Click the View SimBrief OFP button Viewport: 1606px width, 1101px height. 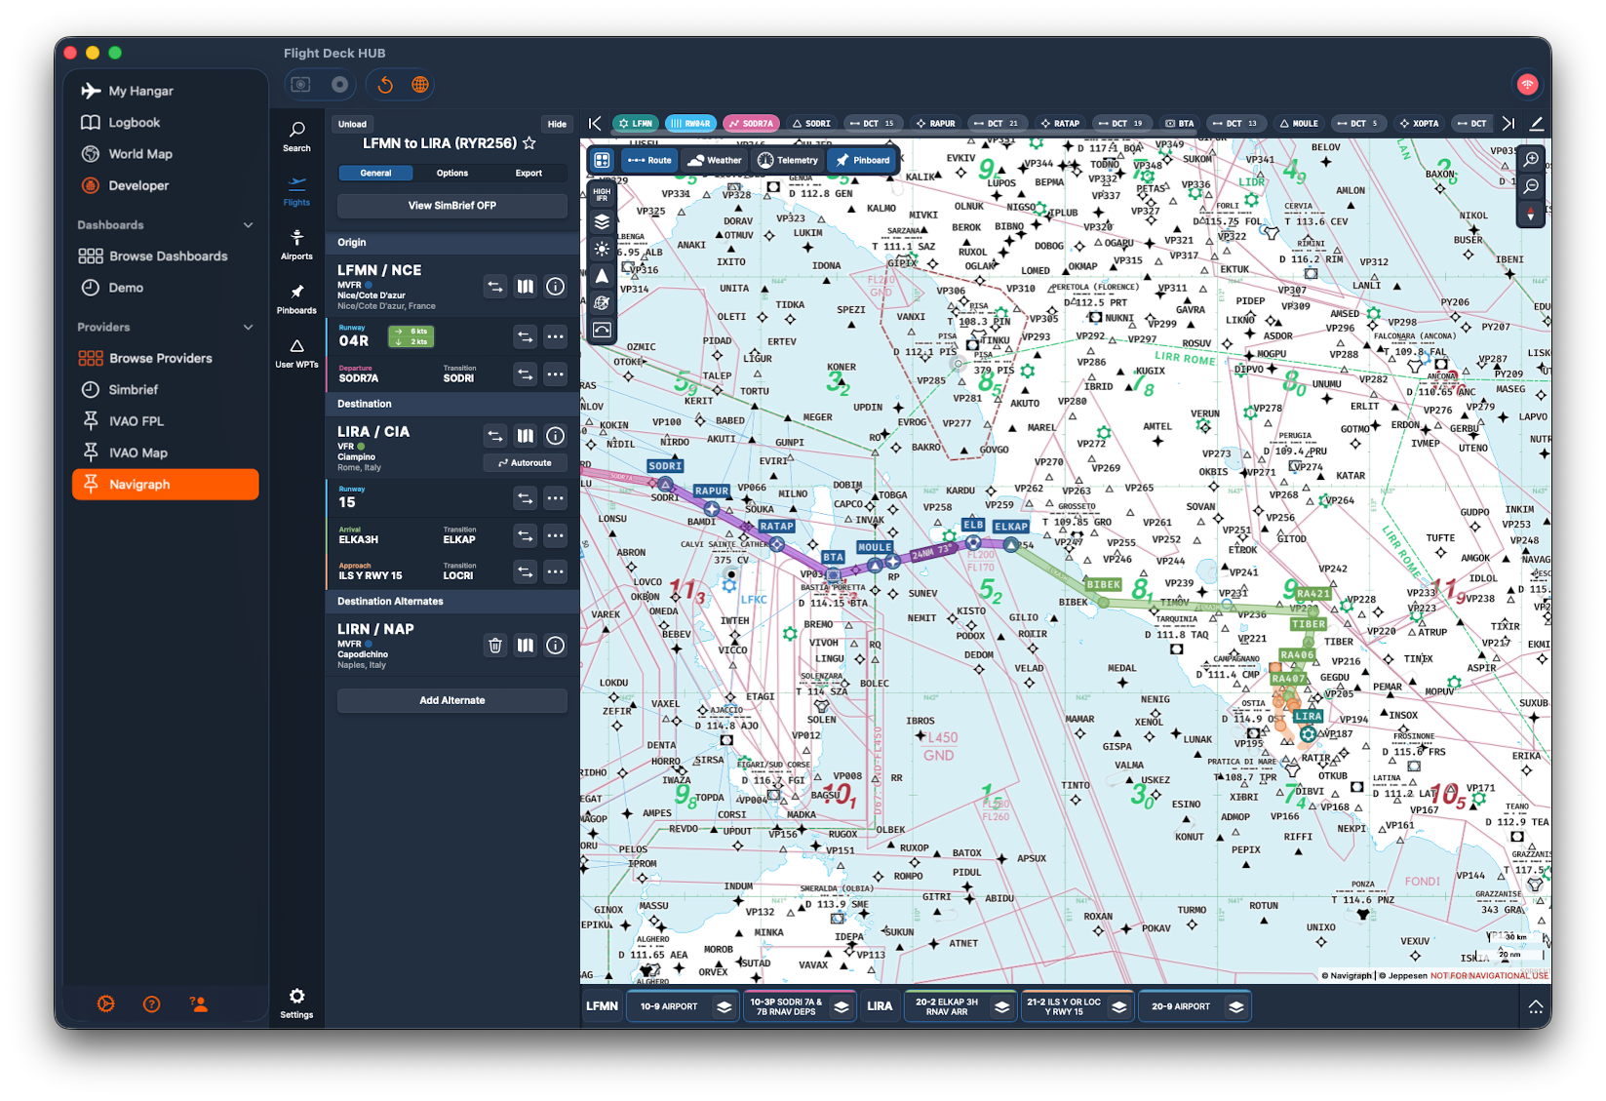451,206
